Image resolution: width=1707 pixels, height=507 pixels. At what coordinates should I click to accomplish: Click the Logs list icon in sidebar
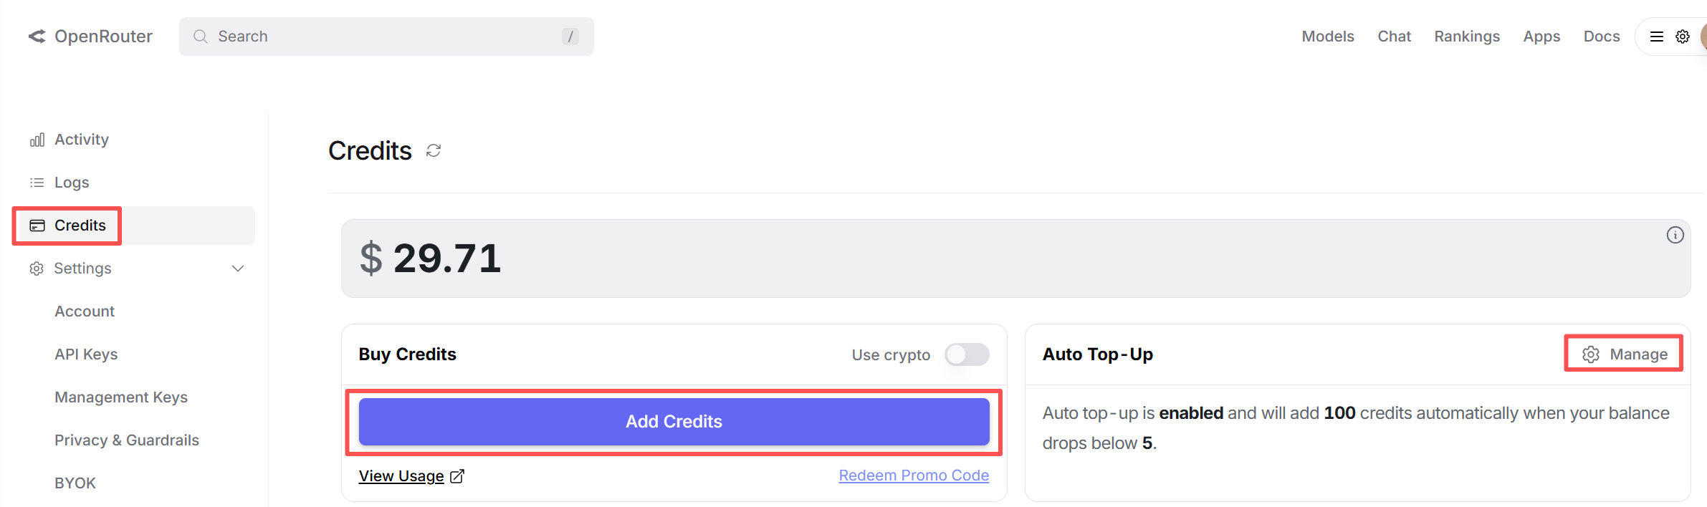point(36,182)
